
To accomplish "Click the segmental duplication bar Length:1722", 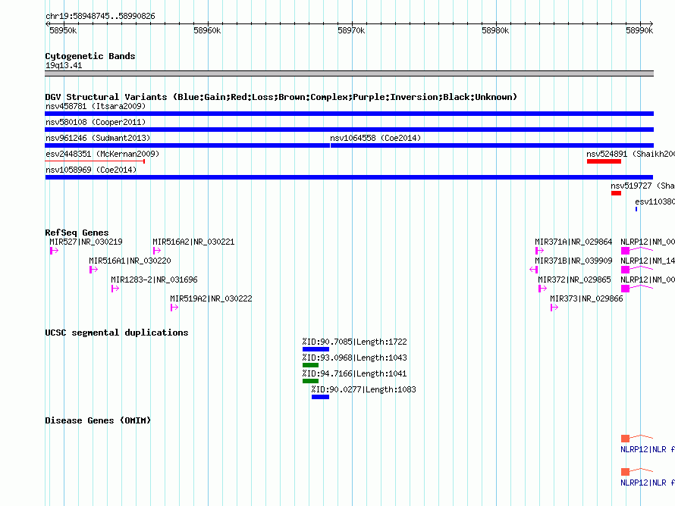I will [316, 349].
